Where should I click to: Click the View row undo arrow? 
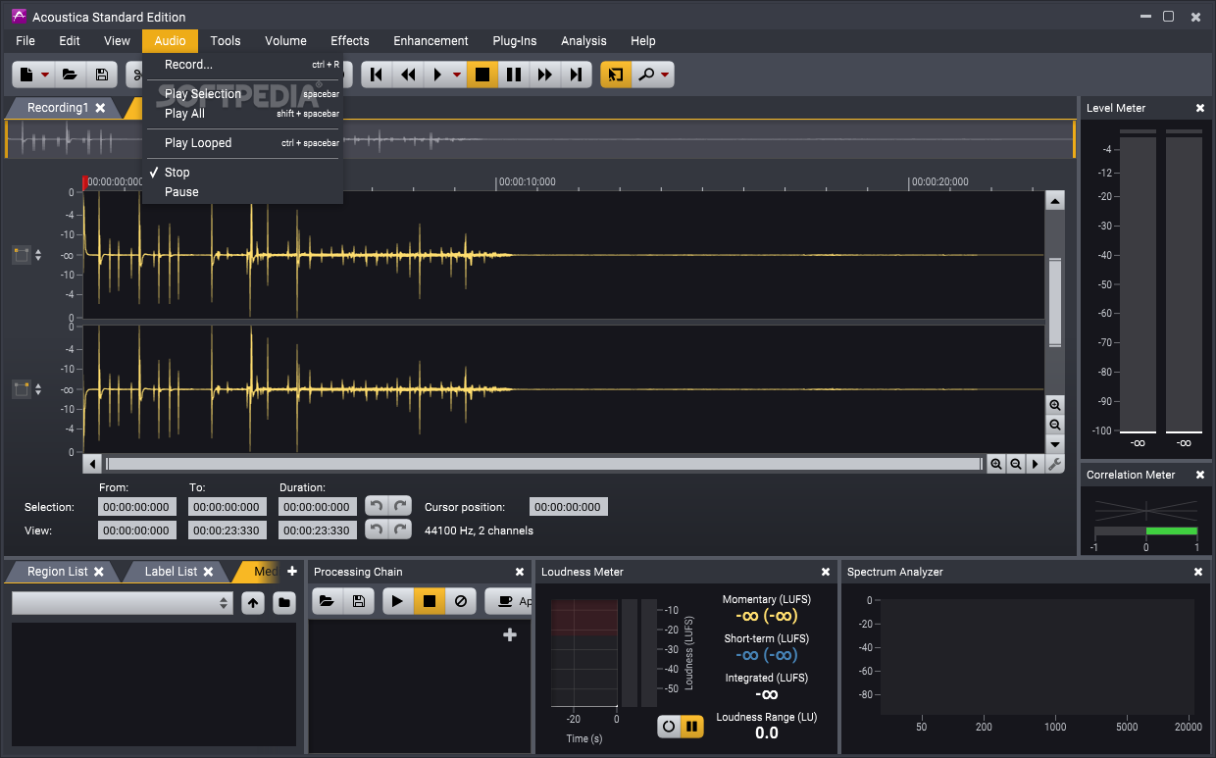[377, 530]
